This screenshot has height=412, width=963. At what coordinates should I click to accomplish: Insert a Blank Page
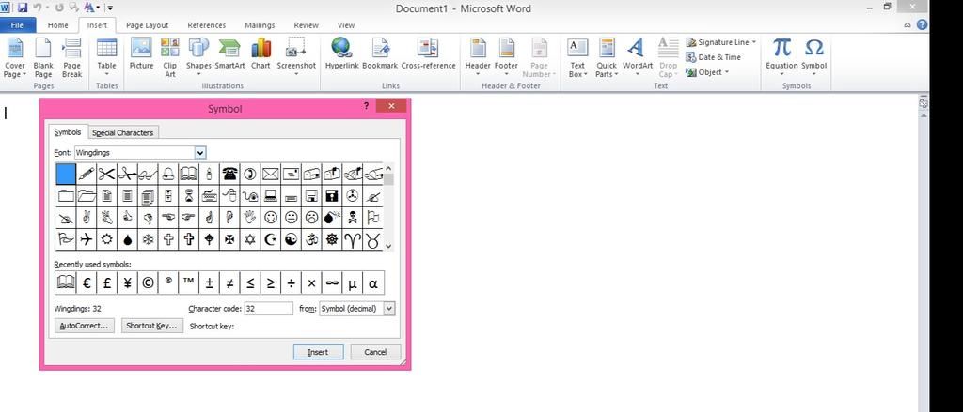(43, 57)
